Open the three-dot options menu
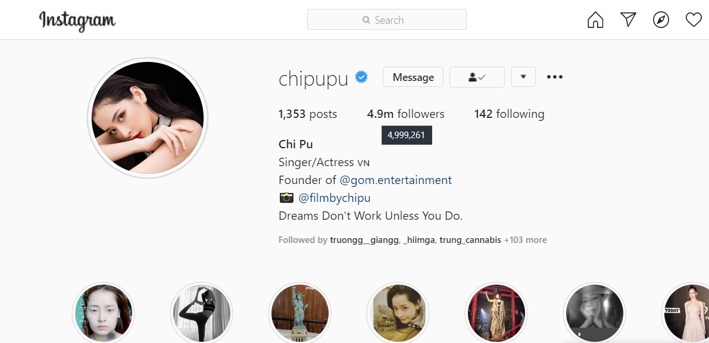The image size is (709, 343). (555, 77)
